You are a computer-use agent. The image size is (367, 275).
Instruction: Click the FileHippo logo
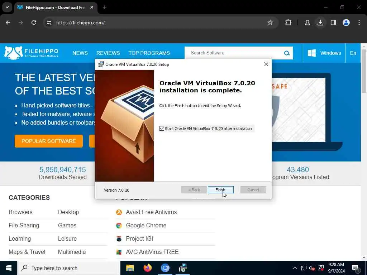(x=32, y=53)
